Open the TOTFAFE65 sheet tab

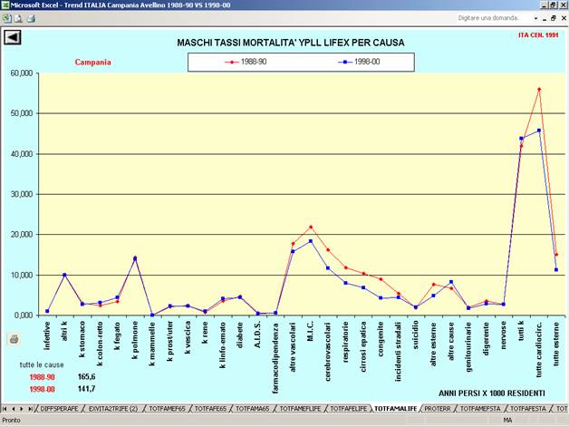click(210, 409)
